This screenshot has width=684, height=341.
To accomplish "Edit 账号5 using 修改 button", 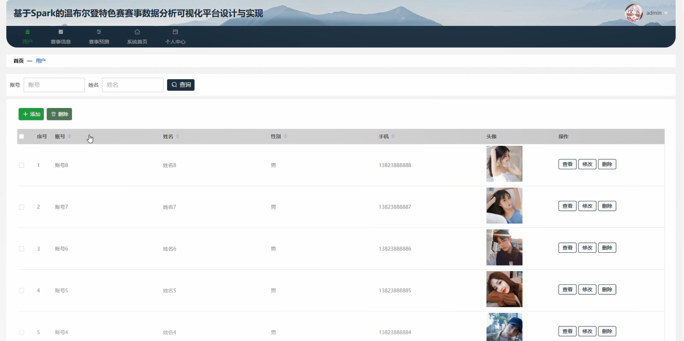I will tap(587, 290).
